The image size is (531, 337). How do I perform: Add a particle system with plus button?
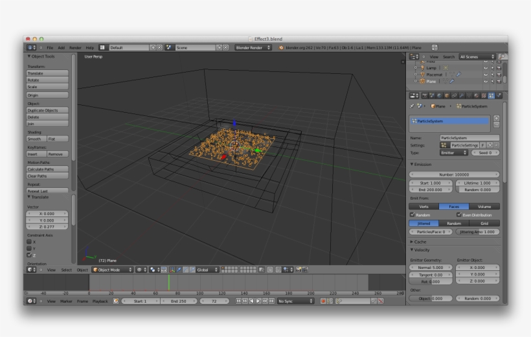pyautogui.click(x=497, y=119)
